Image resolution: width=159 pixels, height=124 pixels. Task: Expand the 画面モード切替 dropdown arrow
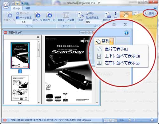tap(66, 22)
